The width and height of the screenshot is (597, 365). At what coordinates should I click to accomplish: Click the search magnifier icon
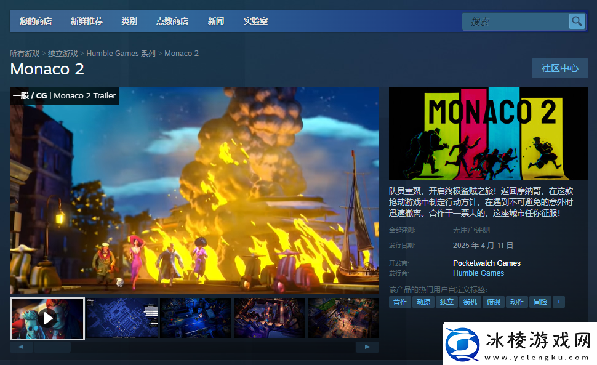tap(577, 22)
